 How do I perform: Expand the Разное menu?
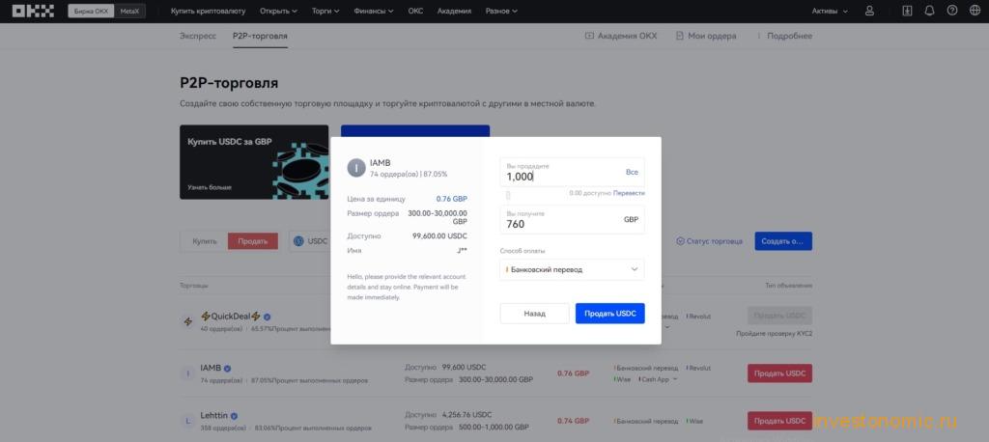coord(501,11)
